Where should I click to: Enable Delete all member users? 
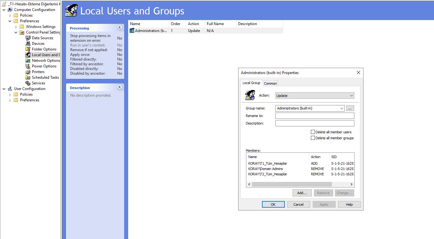point(313,132)
